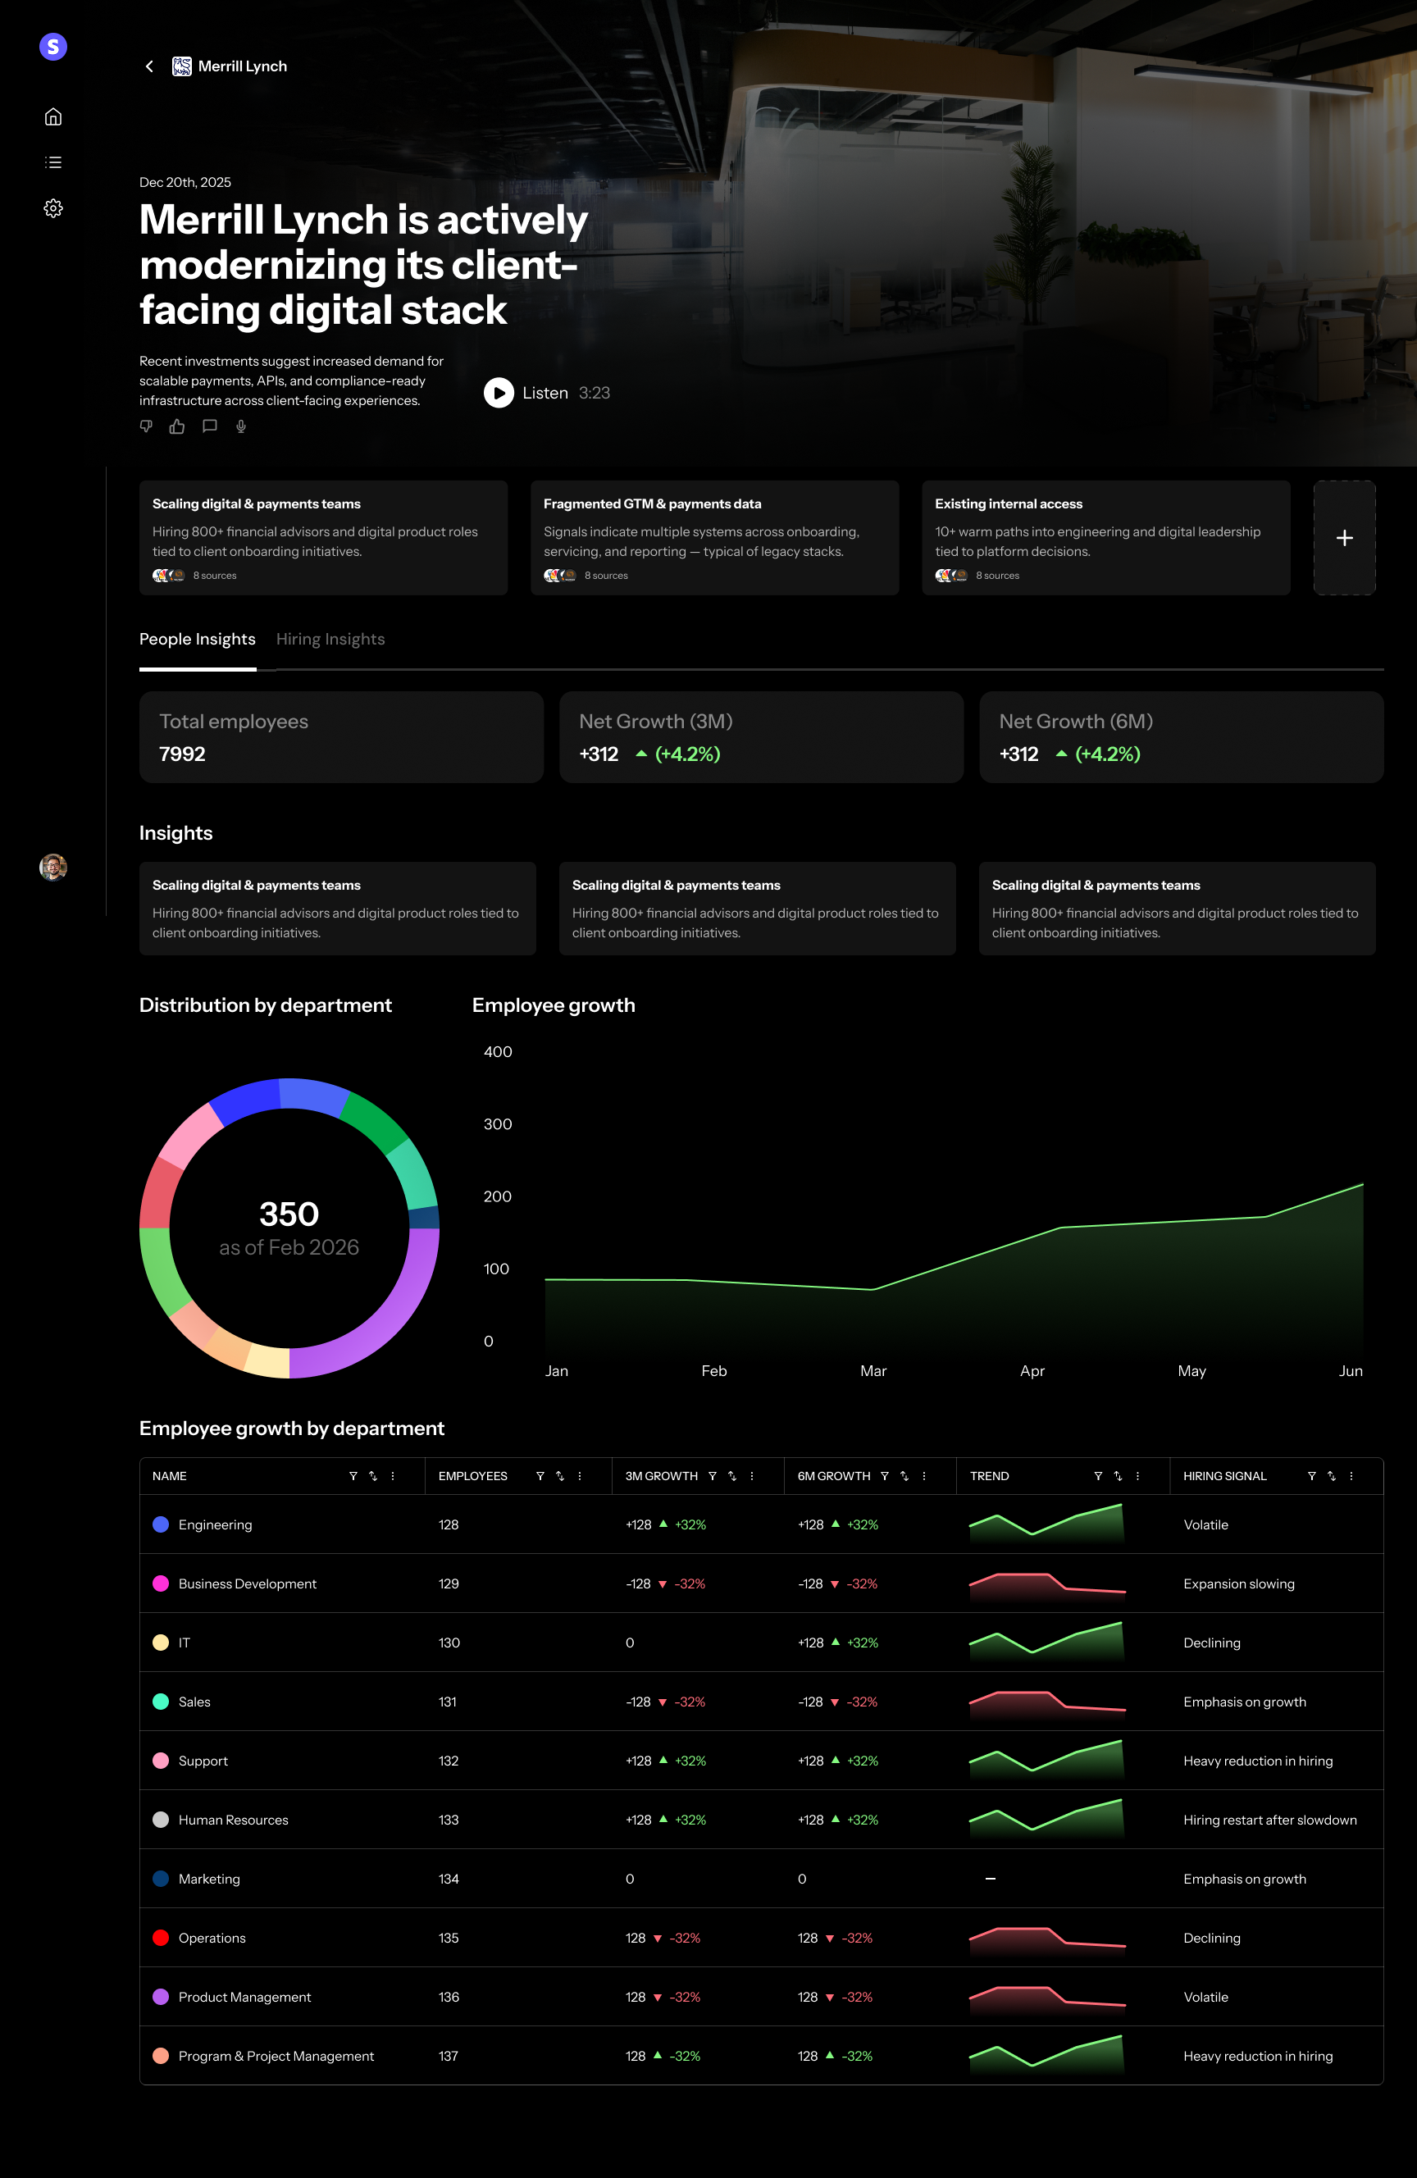Go back using the back arrow beside Merrill Lynch

149,66
